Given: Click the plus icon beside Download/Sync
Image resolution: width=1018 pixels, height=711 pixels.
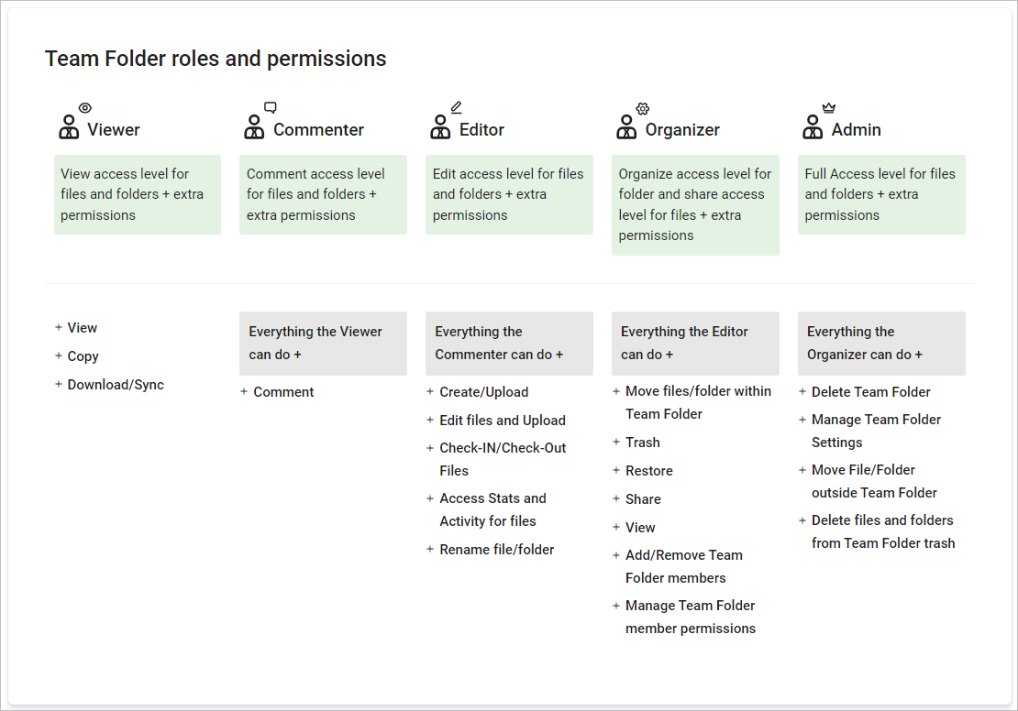Looking at the screenshot, I should (59, 384).
